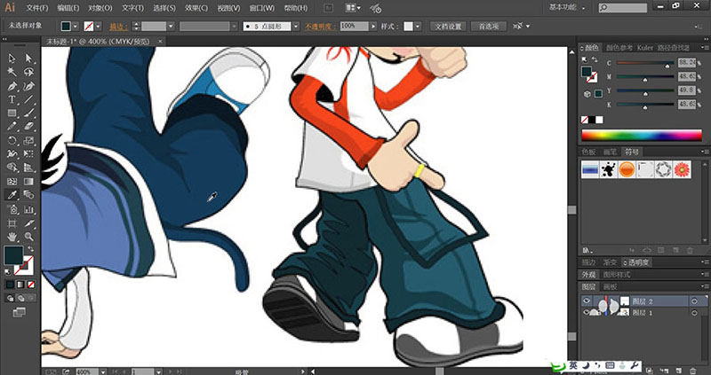711x375 pixels.
Task: Select the Artboard tool
Action: pos(12,223)
